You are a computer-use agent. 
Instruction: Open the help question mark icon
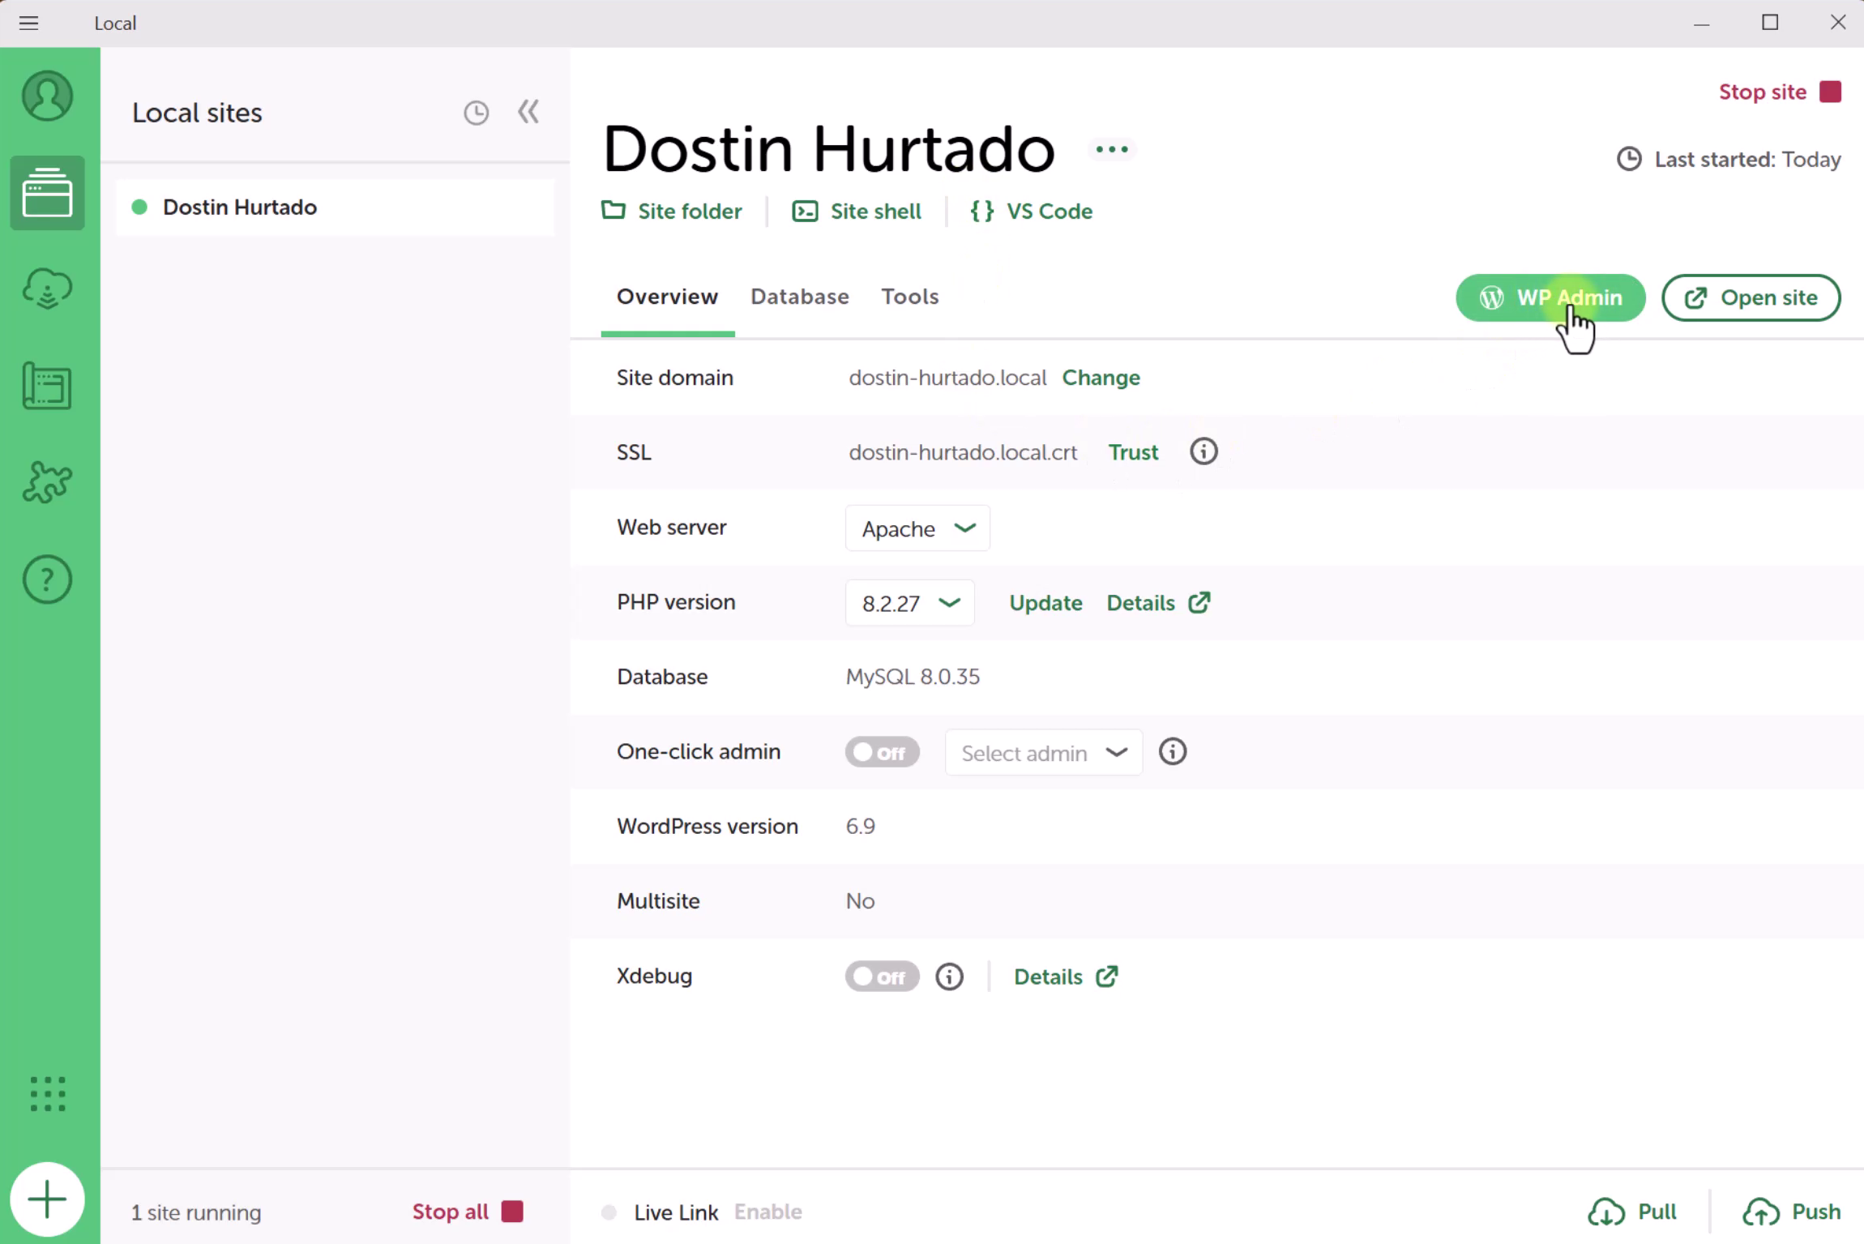pos(47,579)
